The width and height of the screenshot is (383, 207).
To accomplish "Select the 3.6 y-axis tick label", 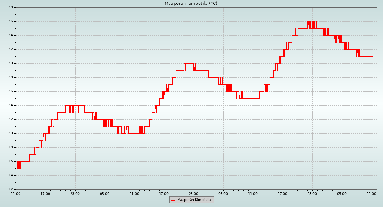I will (10, 21).
